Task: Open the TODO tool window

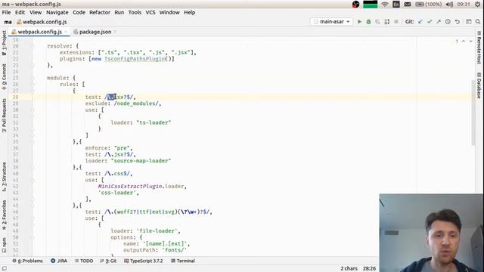Action: (x=84, y=261)
